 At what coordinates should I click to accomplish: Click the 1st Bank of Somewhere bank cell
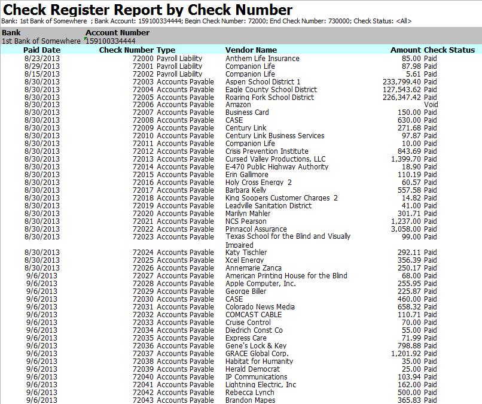(41, 41)
